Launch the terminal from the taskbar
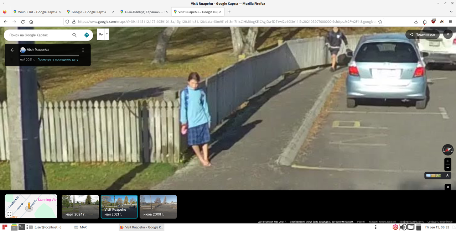Viewport: 456px width, 231px height. pyautogui.click(x=22, y=227)
